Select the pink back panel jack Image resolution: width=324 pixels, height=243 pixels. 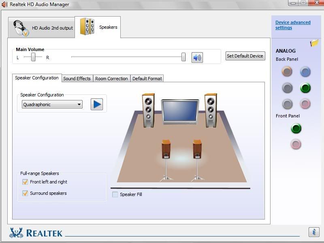[x=305, y=104]
